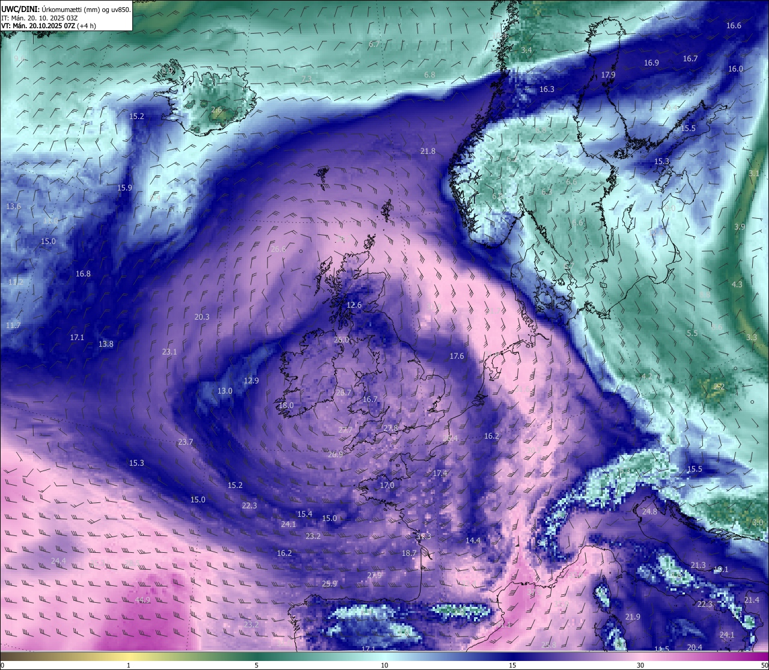This screenshot has height=670, width=769.
Task: Click the map value '16.6'
Action: coord(734,26)
